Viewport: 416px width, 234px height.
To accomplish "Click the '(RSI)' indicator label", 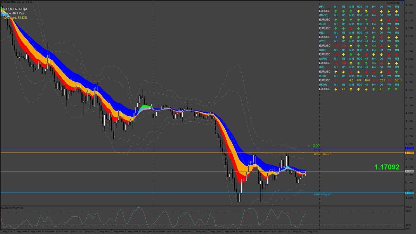I will (322, 33).
